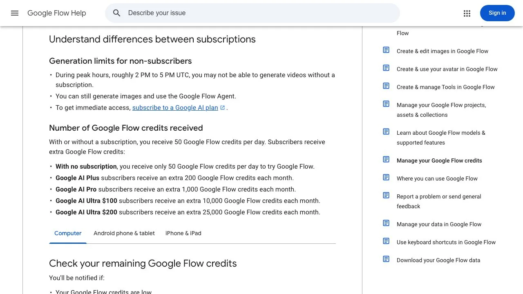Click article icon beside Manage your data
523x294 pixels.
[x=386, y=223]
